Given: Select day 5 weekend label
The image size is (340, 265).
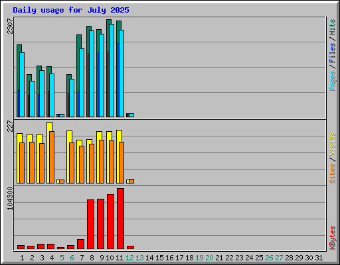Looking at the screenshot, I should click(62, 258).
